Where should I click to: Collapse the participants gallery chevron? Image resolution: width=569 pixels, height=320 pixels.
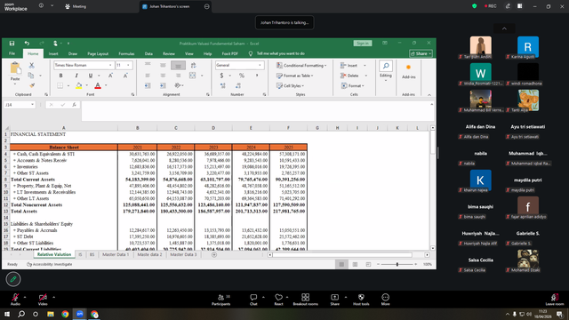pyautogui.click(x=504, y=28)
